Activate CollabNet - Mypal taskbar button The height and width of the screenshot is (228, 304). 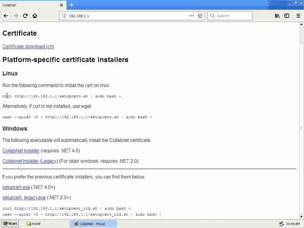(93, 224)
